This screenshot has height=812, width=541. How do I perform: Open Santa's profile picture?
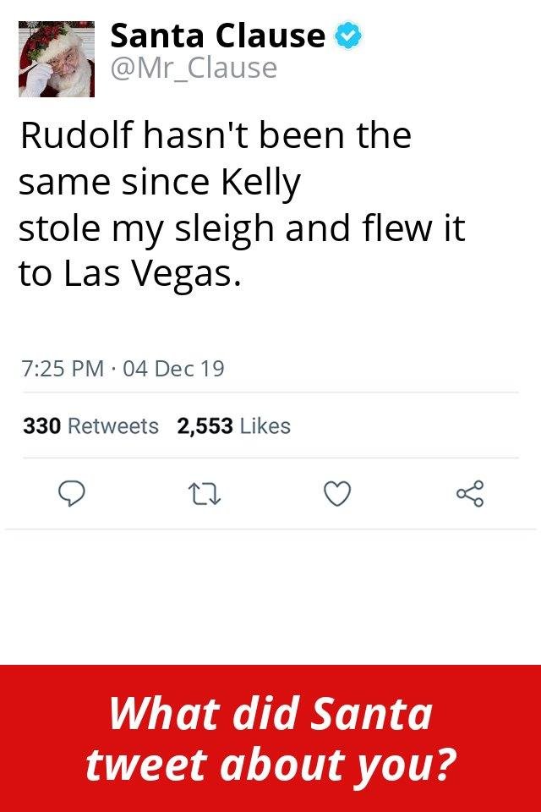coord(57,59)
